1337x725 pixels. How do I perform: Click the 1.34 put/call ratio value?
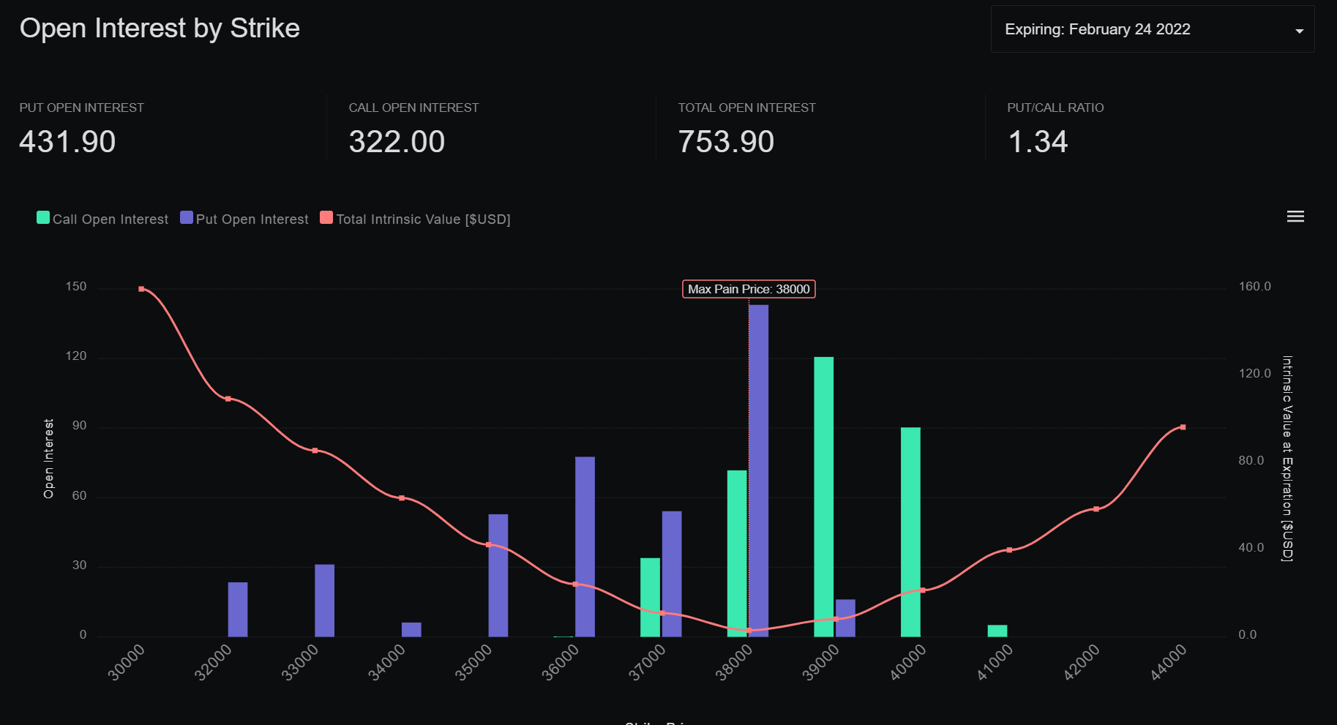click(1038, 142)
